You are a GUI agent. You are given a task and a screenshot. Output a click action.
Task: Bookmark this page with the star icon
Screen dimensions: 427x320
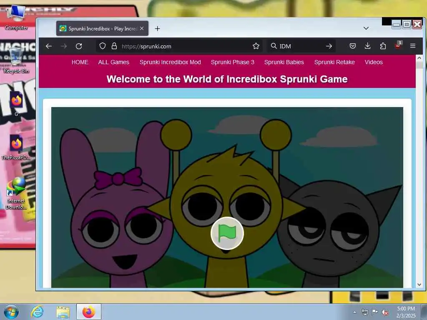[256, 46]
